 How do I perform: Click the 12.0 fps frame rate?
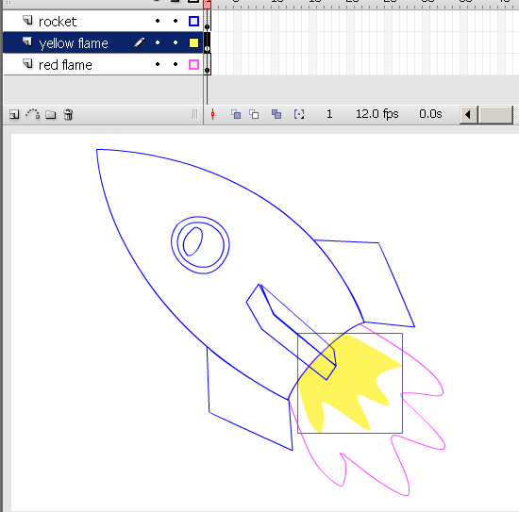(x=377, y=114)
